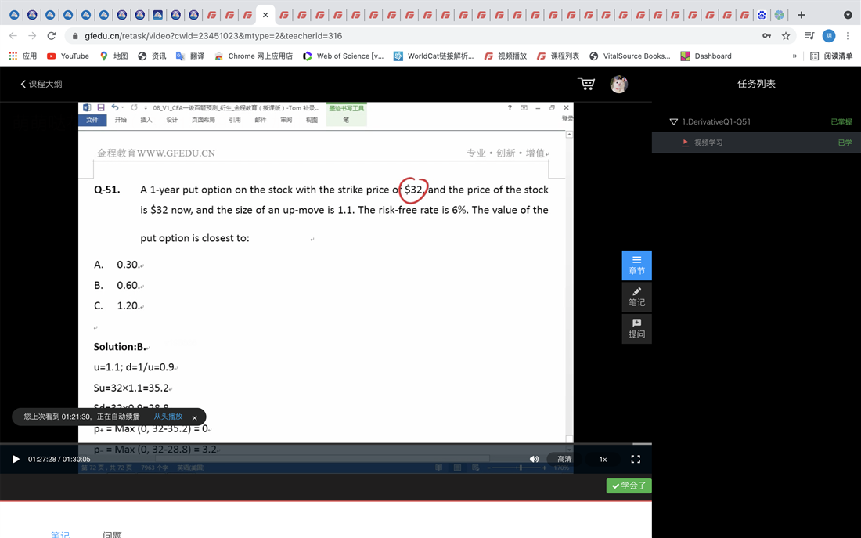Viewport: 861px width, 538px height.
Task: Open Chrome profile avatar
Action: (829, 36)
